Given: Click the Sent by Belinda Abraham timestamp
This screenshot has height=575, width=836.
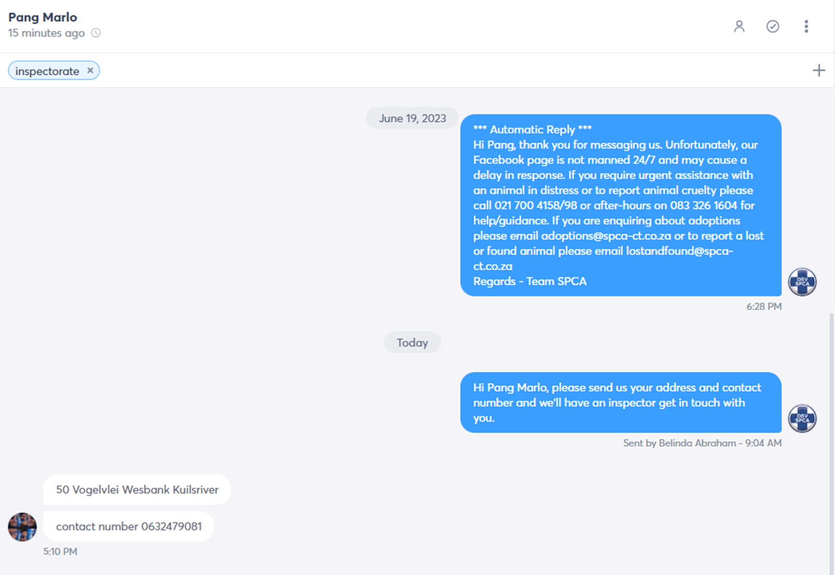Looking at the screenshot, I should [x=702, y=443].
